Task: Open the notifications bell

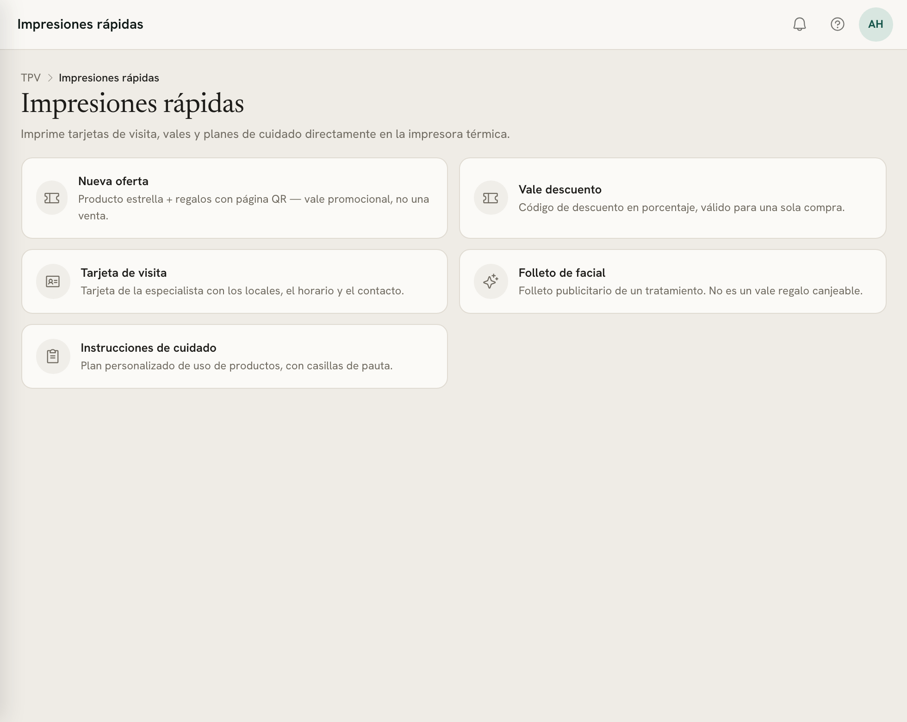Action: tap(799, 24)
